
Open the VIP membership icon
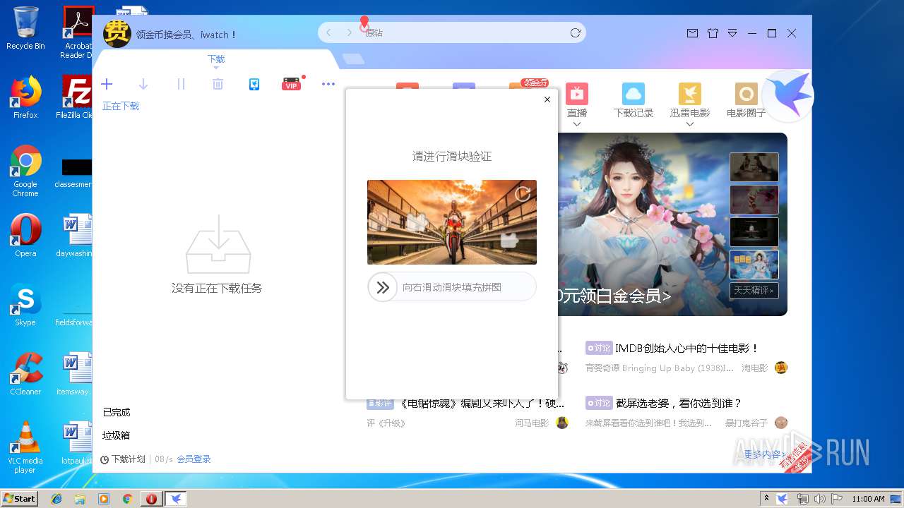point(291,85)
